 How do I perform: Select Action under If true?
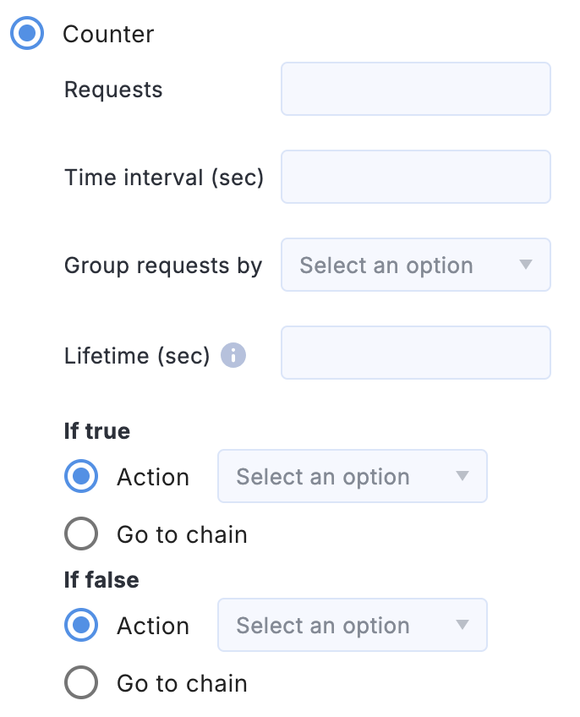click(81, 476)
